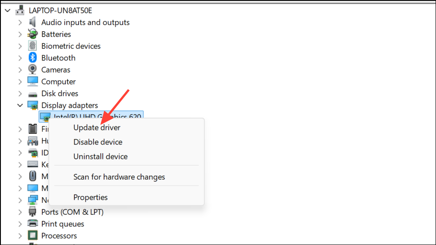
Task: Select Disable device in context menu
Action: click(98, 142)
